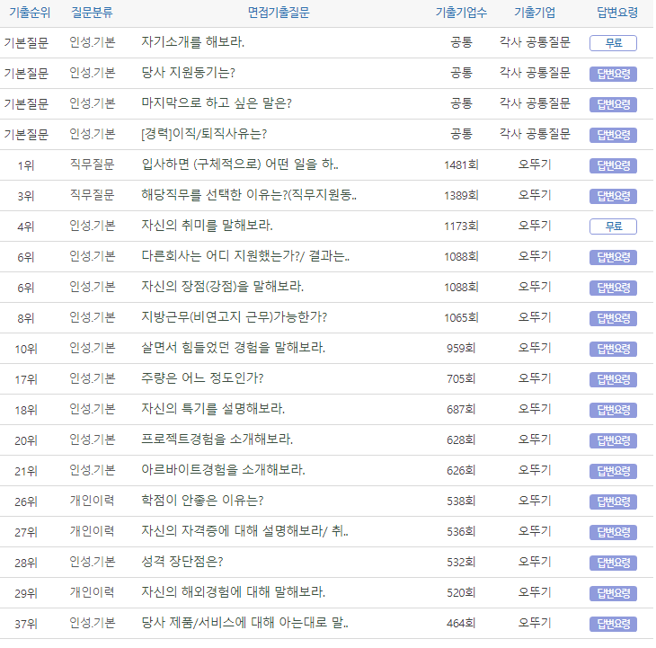Open the [경력]이직/퇴직사유는? question
Screen dimensions: 656x648
[204, 134]
